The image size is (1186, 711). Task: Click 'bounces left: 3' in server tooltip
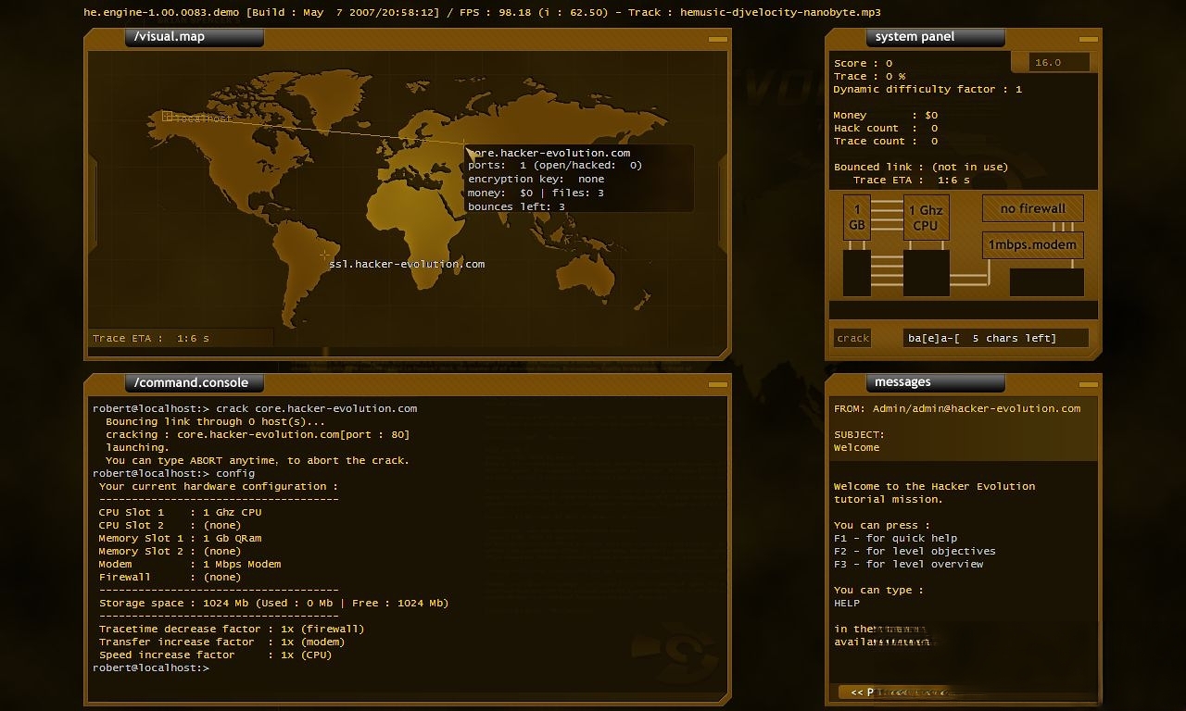(516, 206)
